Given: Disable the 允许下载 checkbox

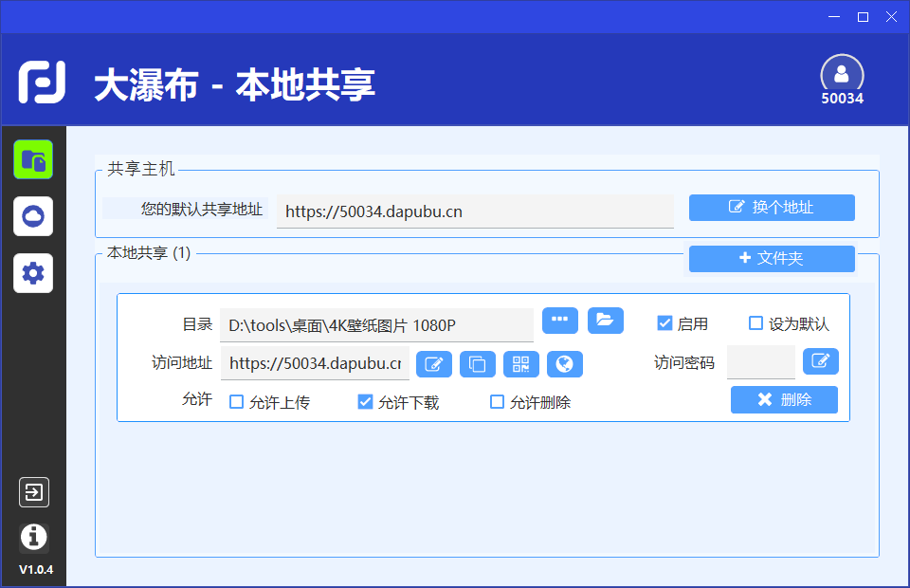Looking at the screenshot, I should click(365, 402).
